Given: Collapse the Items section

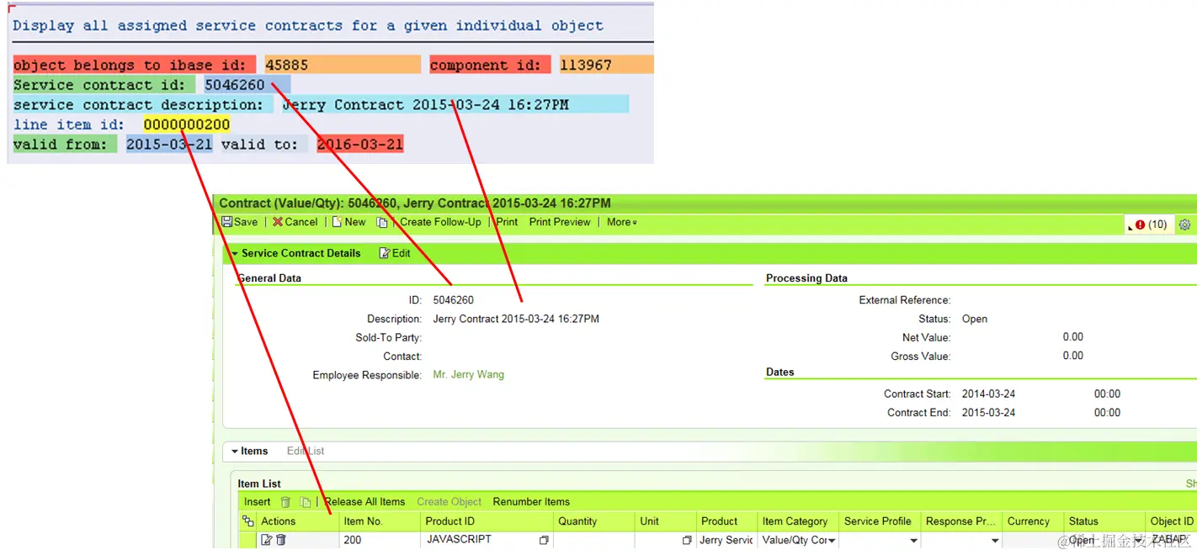Looking at the screenshot, I should pos(235,452).
